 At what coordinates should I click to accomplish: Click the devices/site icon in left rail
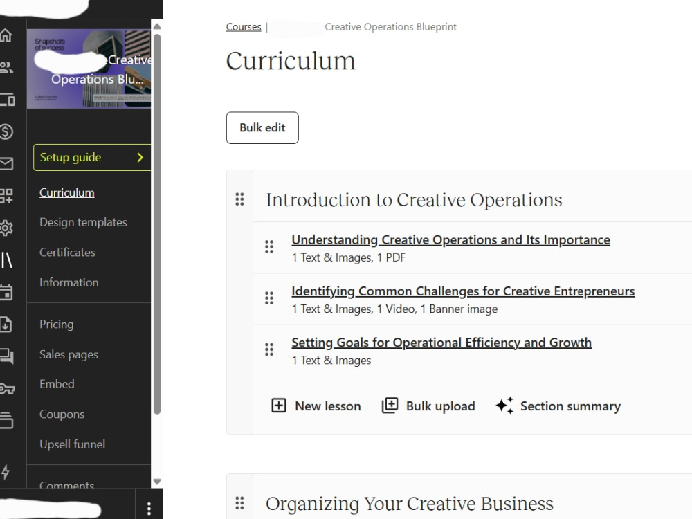coord(7,99)
